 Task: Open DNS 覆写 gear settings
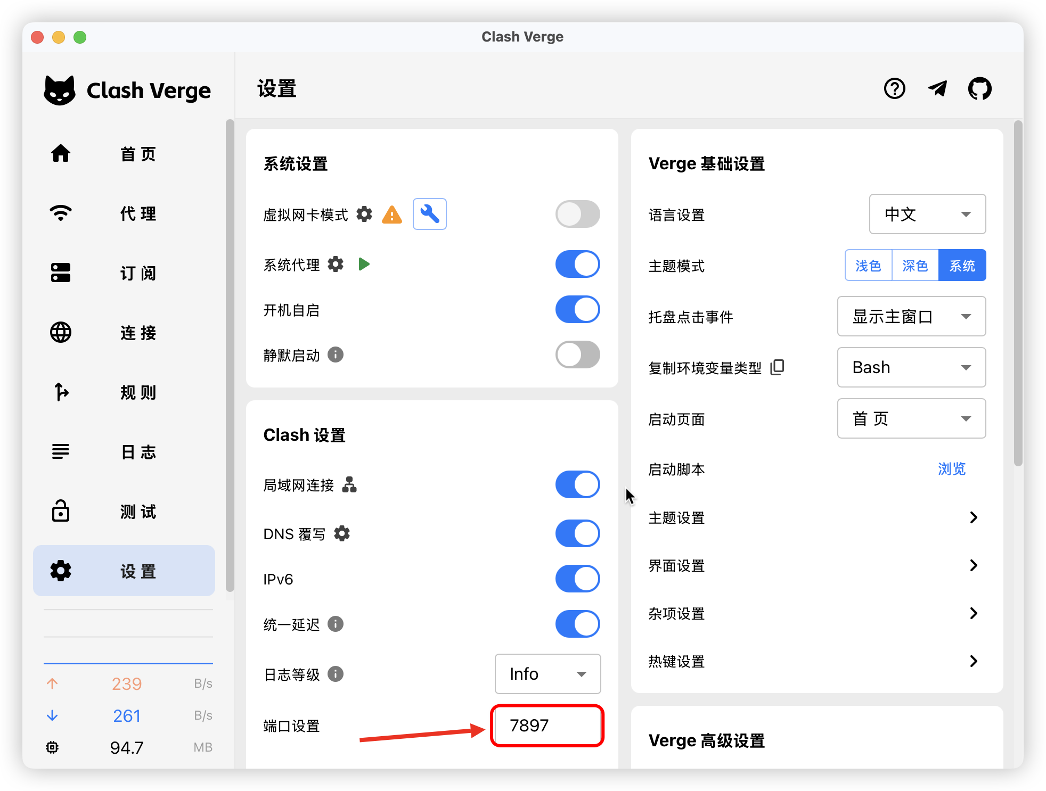342,533
